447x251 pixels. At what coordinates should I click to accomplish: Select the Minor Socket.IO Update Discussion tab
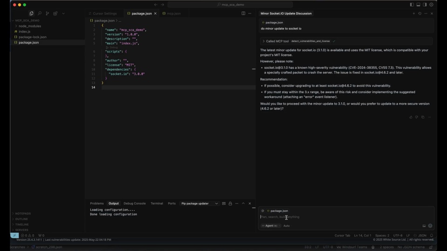pos(286,13)
